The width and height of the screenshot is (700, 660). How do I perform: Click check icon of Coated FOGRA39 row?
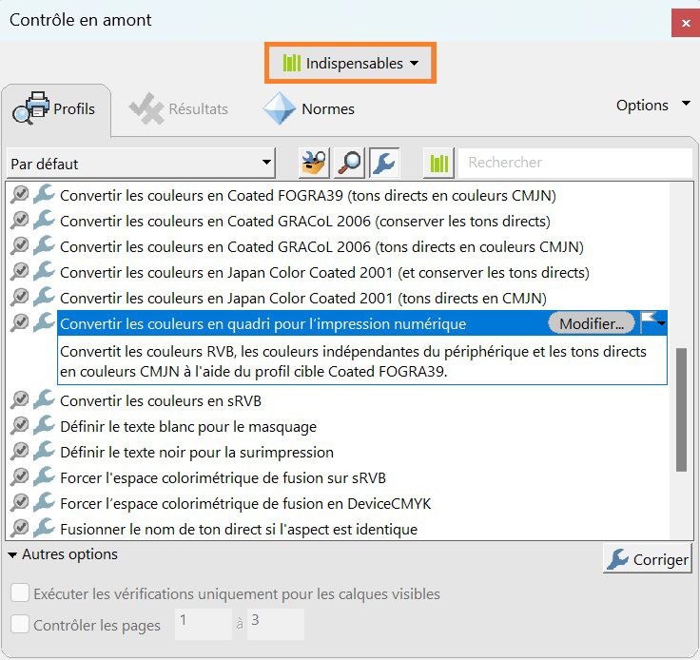tap(20, 195)
